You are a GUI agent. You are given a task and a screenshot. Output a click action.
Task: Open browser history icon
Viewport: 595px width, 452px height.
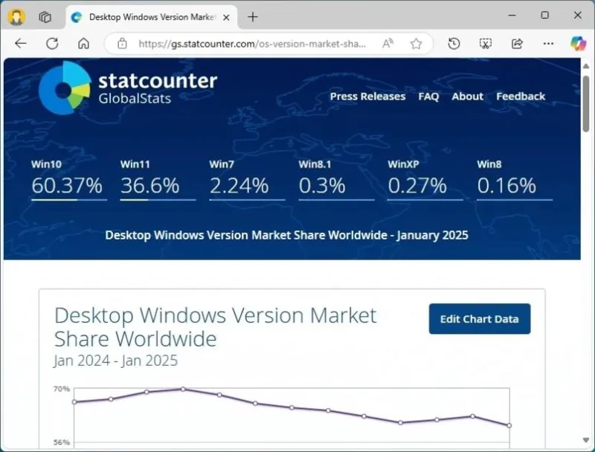point(454,44)
